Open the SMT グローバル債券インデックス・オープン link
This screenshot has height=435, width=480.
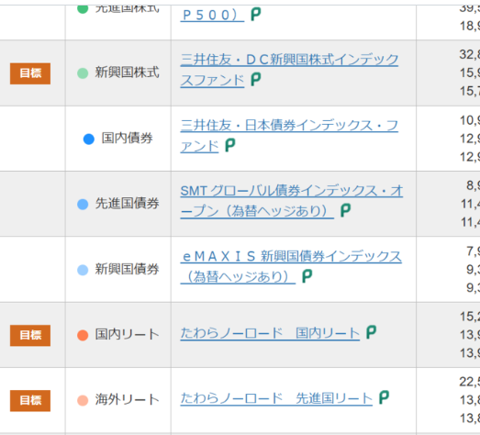(x=292, y=201)
